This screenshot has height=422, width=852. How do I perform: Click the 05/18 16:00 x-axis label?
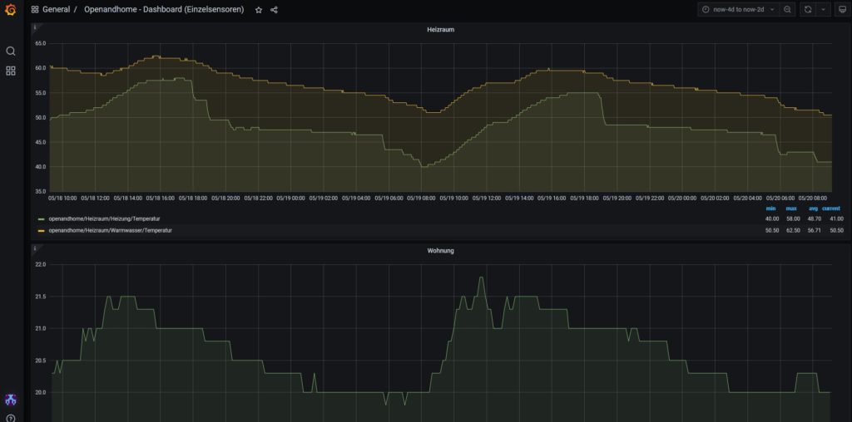pos(161,199)
